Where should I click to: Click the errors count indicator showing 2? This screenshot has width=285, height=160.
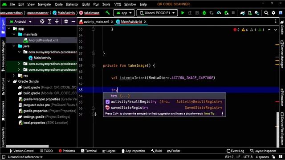(236, 30)
